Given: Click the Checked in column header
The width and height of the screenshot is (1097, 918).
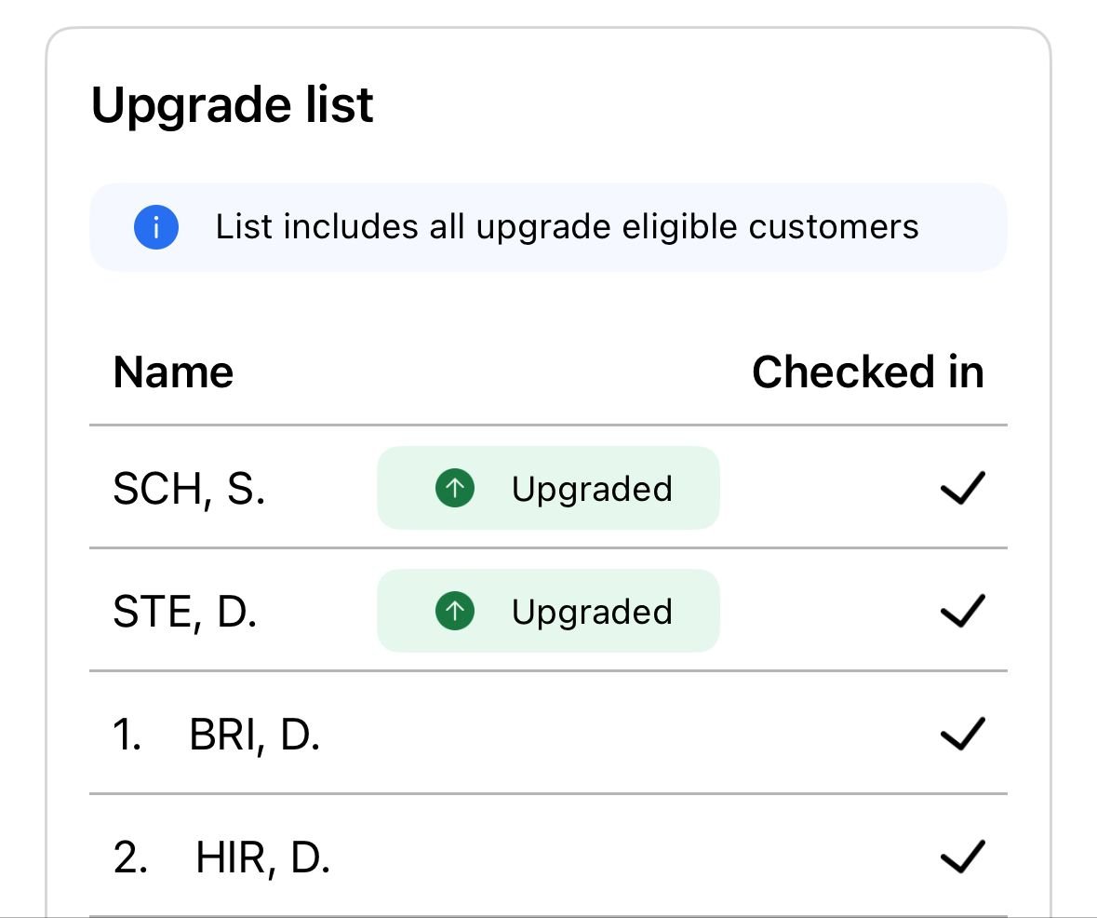Looking at the screenshot, I should (867, 373).
